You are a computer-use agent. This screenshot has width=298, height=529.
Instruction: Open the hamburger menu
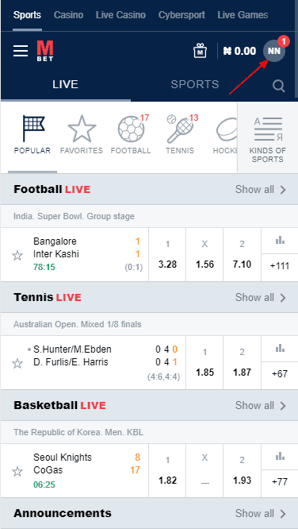(21, 51)
